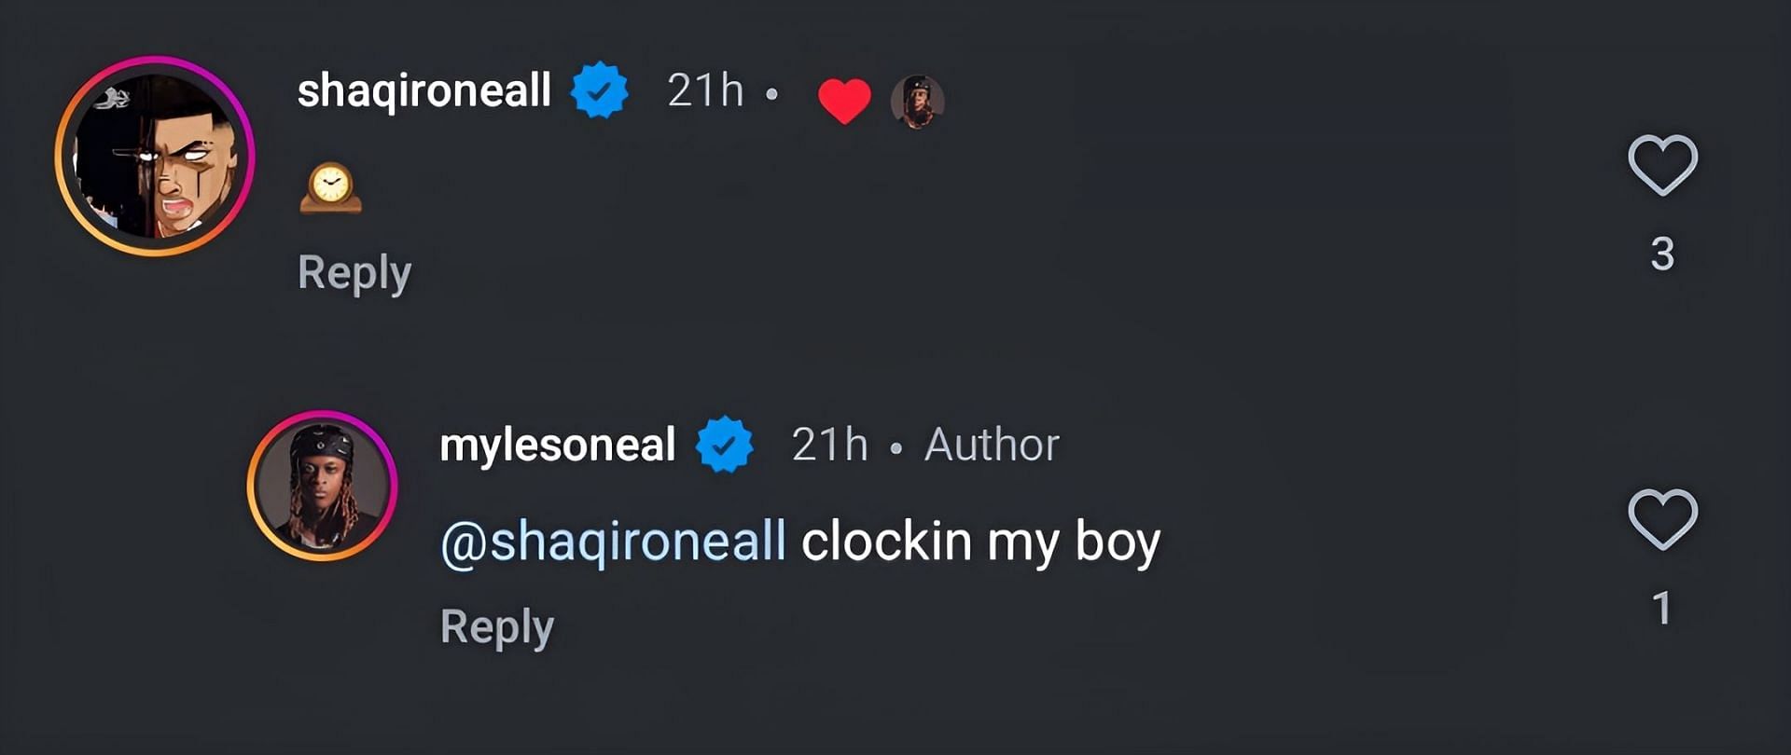View the 1 like count on reply
Screen dimensions: 1791x755
pos(1662,608)
